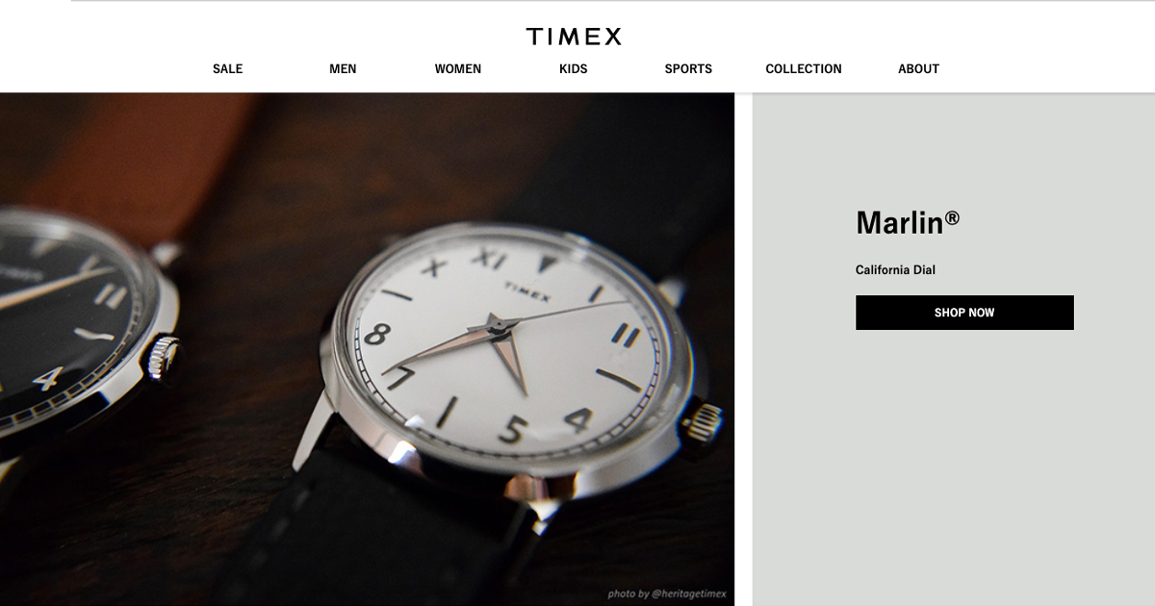Go to the MEN section
This screenshot has width=1155, height=606.
pos(343,68)
